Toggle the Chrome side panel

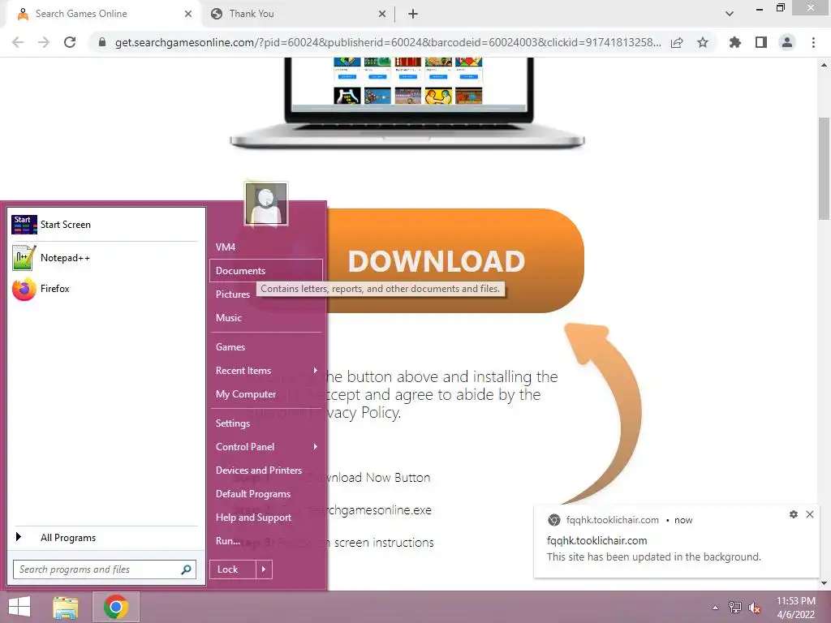(x=761, y=42)
